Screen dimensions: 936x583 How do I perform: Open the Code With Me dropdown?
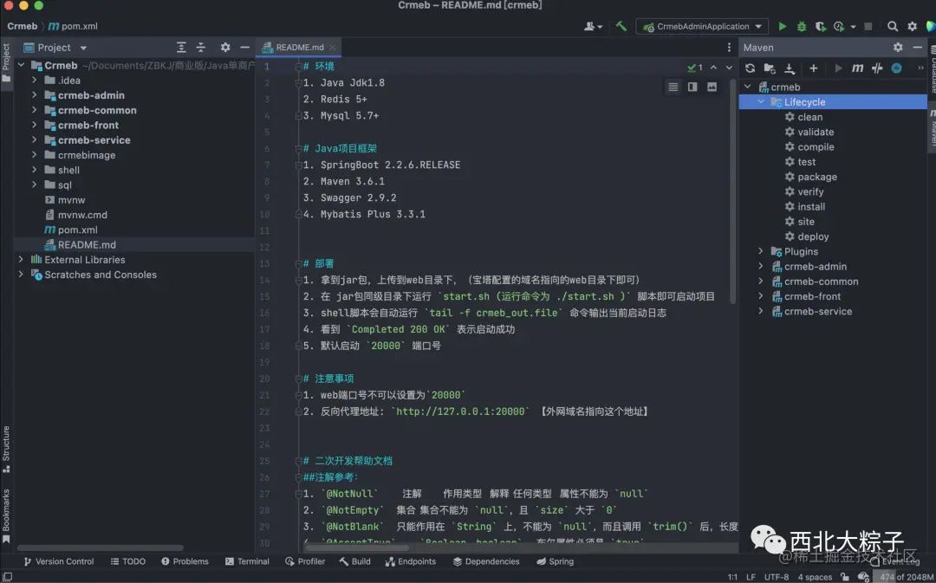(593, 26)
